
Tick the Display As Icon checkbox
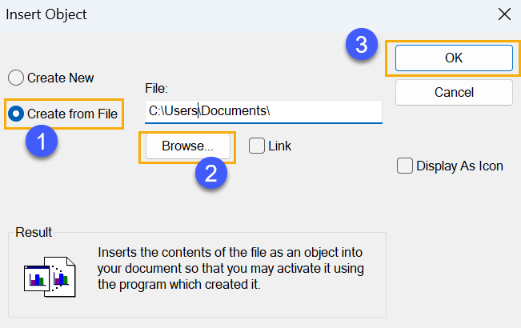[x=405, y=166]
